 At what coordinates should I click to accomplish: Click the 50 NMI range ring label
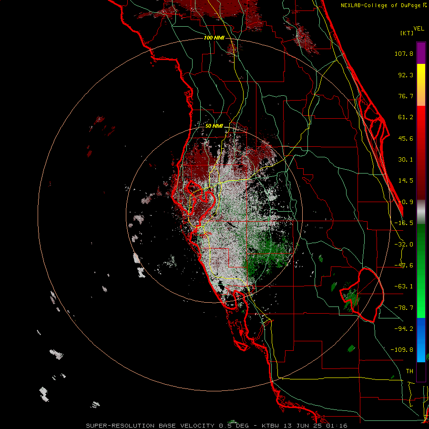coord(214,126)
